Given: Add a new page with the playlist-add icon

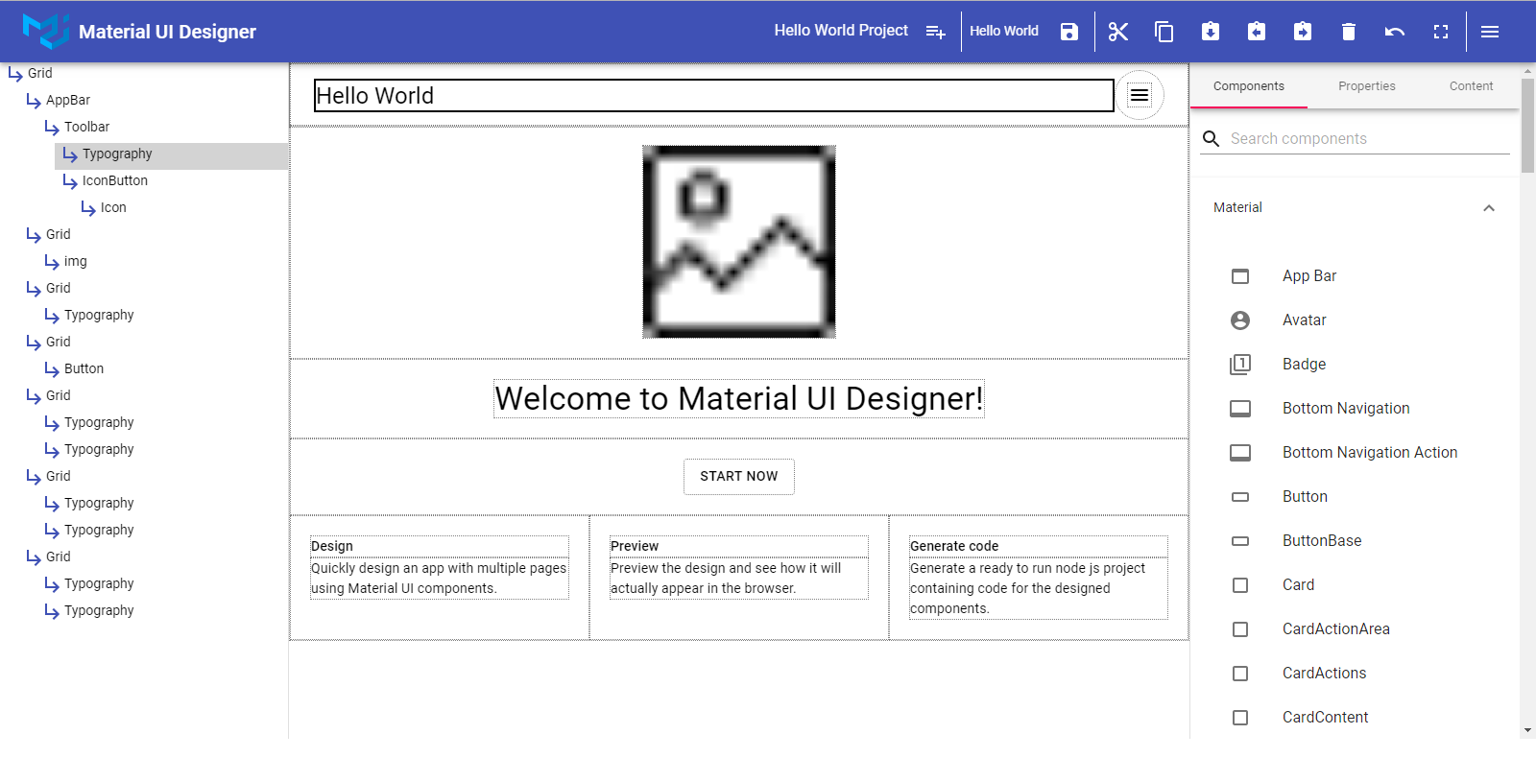Looking at the screenshot, I should coord(935,32).
